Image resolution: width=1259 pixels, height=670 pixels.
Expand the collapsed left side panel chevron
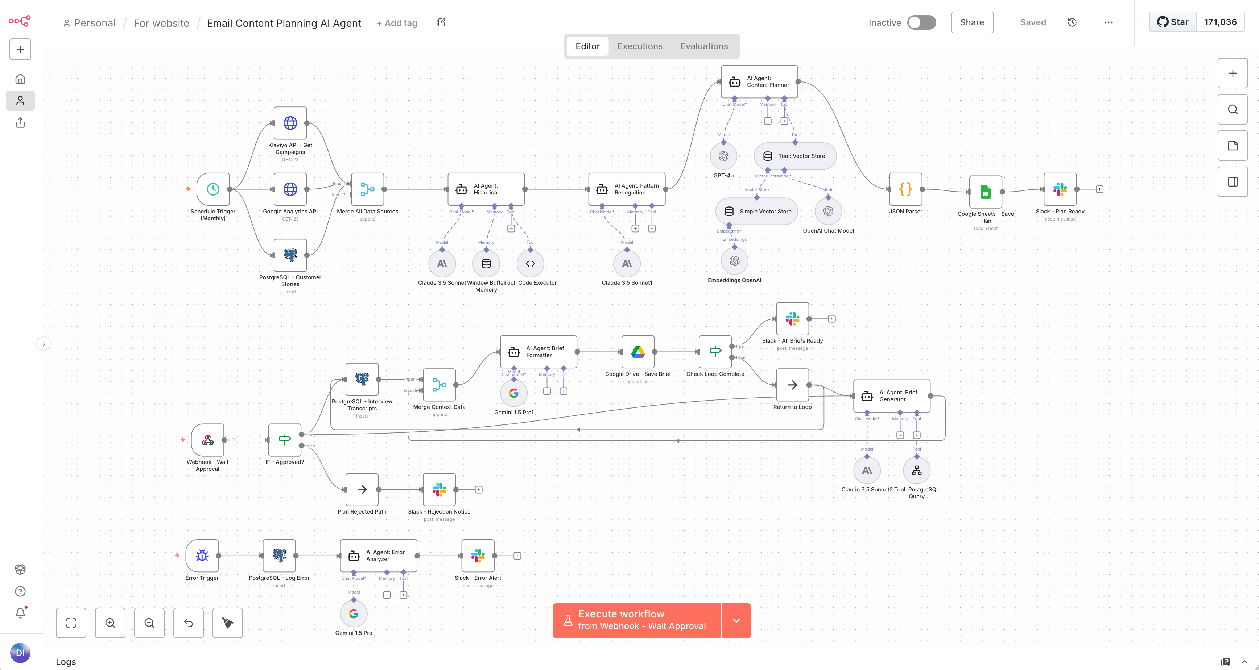point(44,344)
